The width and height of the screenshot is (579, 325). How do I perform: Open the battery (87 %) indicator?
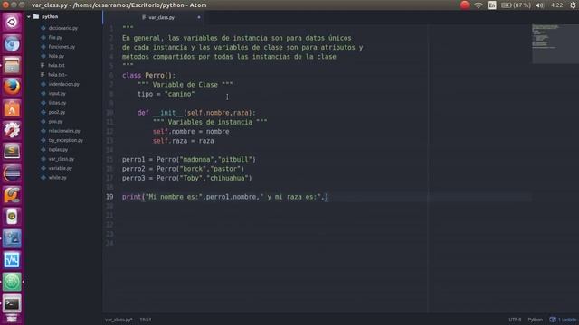click(x=516, y=5)
